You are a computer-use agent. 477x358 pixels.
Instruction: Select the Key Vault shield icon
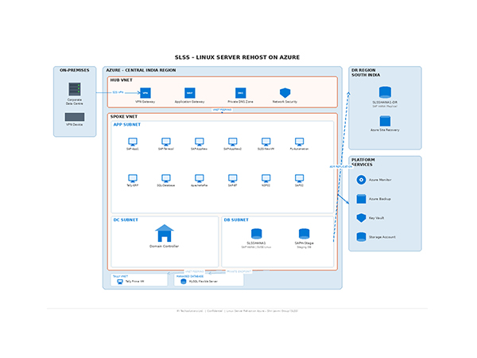(x=362, y=218)
